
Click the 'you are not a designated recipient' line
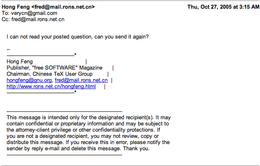coord(83,136)
